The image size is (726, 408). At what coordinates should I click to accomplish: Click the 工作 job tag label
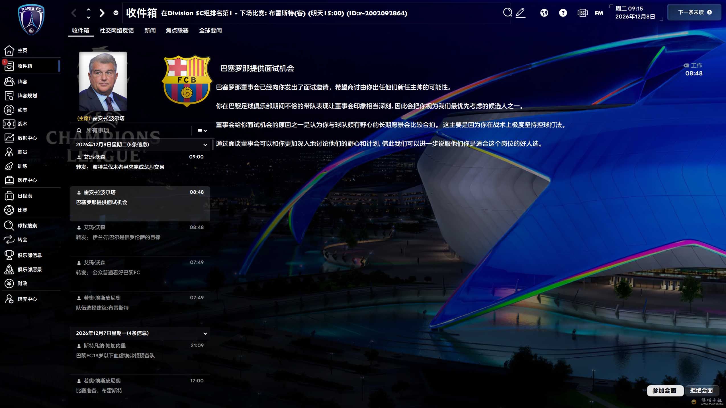(693, 65)
